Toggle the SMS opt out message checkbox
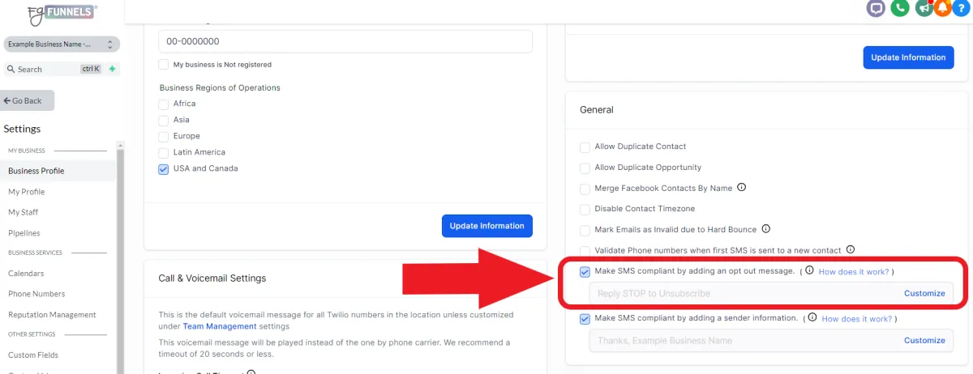 (x=585, y=272)
